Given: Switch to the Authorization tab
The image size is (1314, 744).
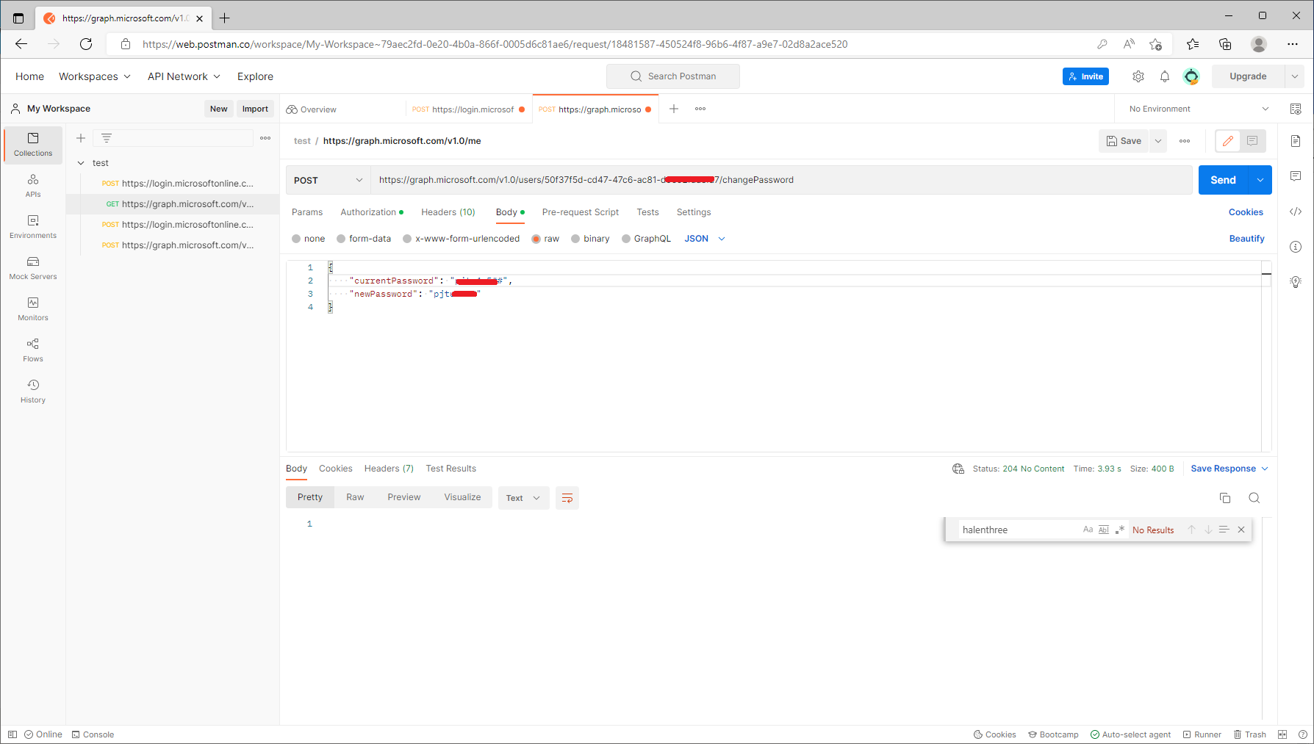Looking at the screenshot, I should click(x=372, y=212).
